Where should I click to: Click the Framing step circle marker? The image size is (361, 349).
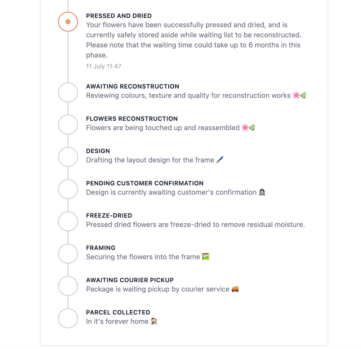(68, 254)
